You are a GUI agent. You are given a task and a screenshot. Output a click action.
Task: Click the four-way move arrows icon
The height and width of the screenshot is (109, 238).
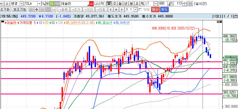(37, 10)
